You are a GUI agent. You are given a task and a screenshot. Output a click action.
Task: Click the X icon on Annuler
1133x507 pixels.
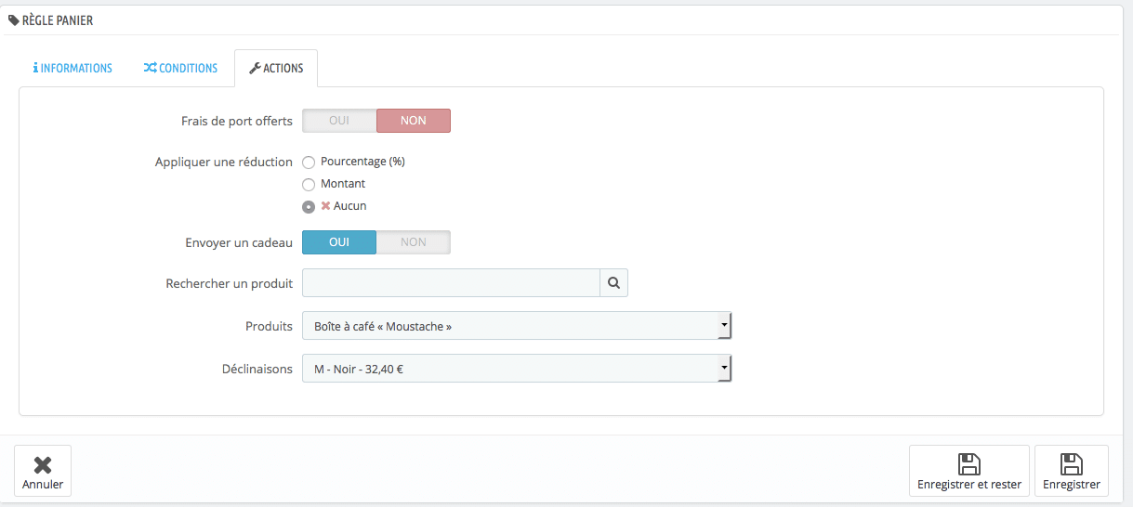43,465
